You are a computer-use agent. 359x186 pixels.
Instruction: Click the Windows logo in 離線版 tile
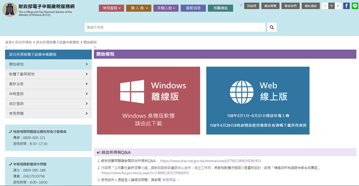132,91
